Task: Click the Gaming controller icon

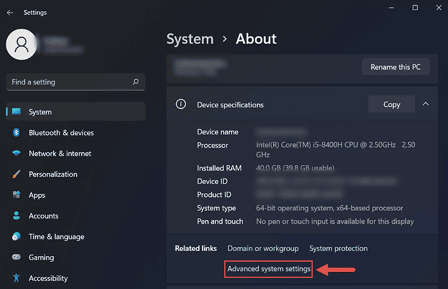Action: click(16, 258)
